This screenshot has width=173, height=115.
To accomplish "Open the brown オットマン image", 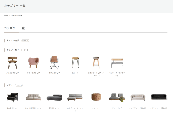I will click(96, 97).
